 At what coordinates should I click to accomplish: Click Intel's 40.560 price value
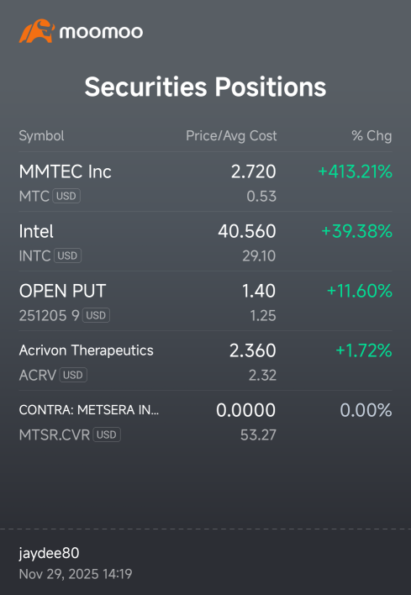(246, 231)
